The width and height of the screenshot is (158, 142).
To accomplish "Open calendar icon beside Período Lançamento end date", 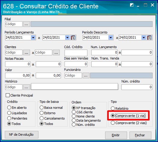I will click(73, 38).
